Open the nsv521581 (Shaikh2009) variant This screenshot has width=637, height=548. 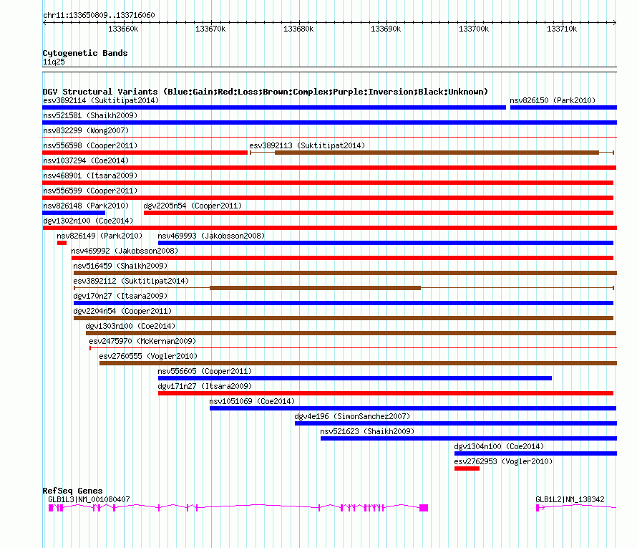[329, 122]
